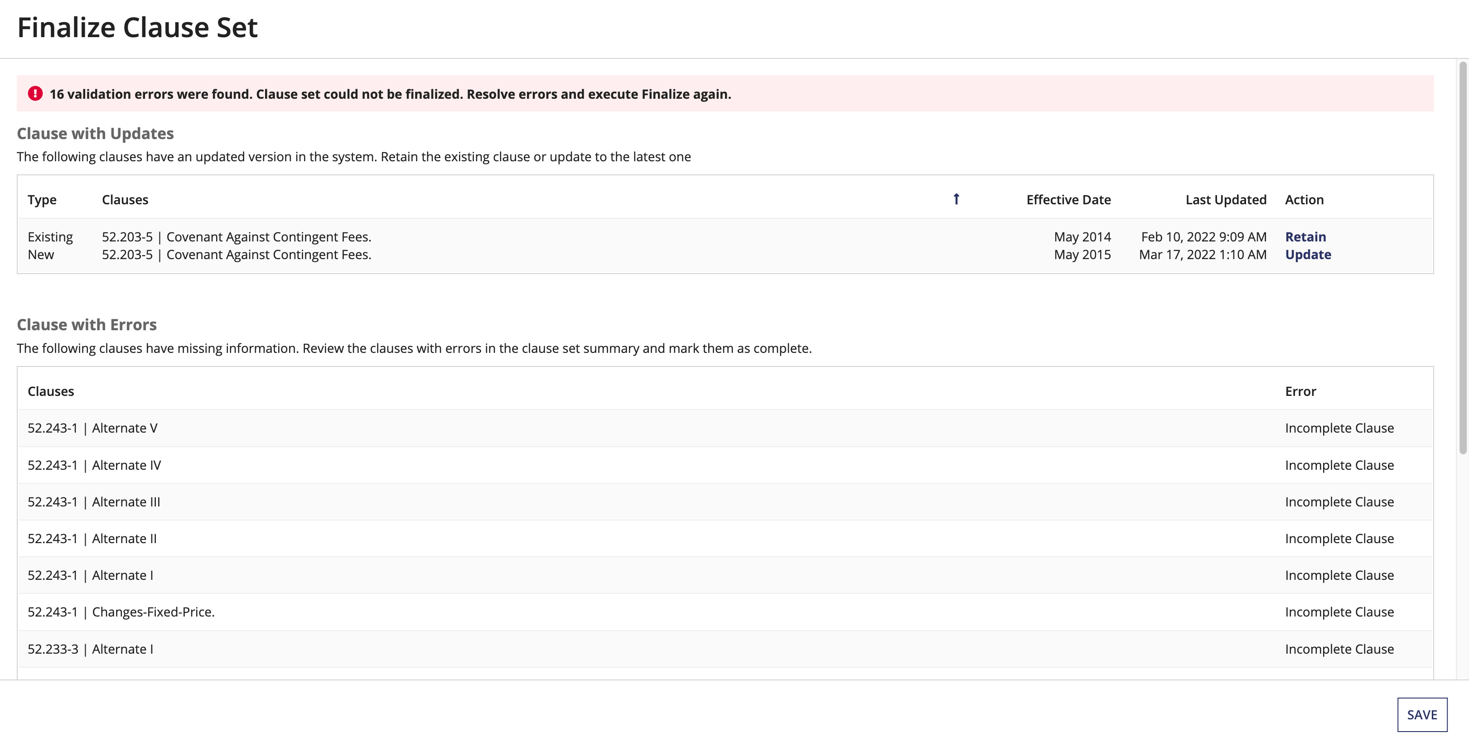This screenshot has height=742, width=1469.
Task: Click the Finalize Clause Set title
Action: tap(137, 27)
